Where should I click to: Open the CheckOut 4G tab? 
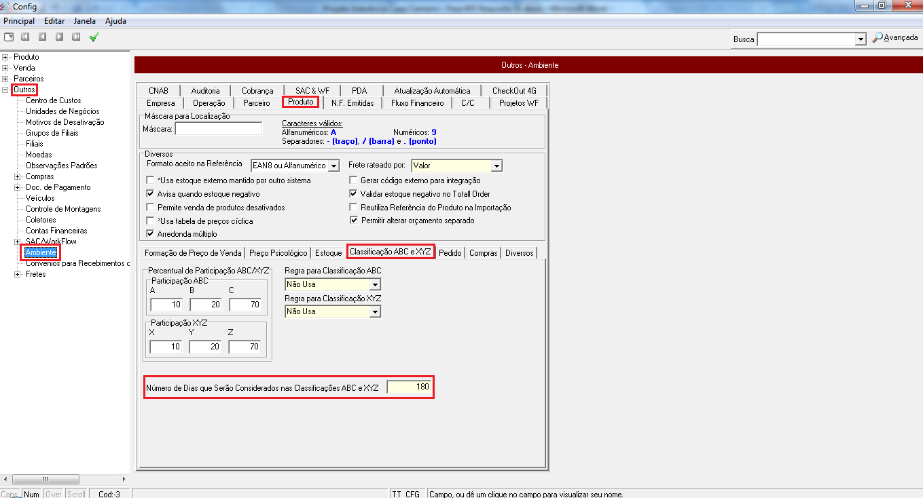514,90
